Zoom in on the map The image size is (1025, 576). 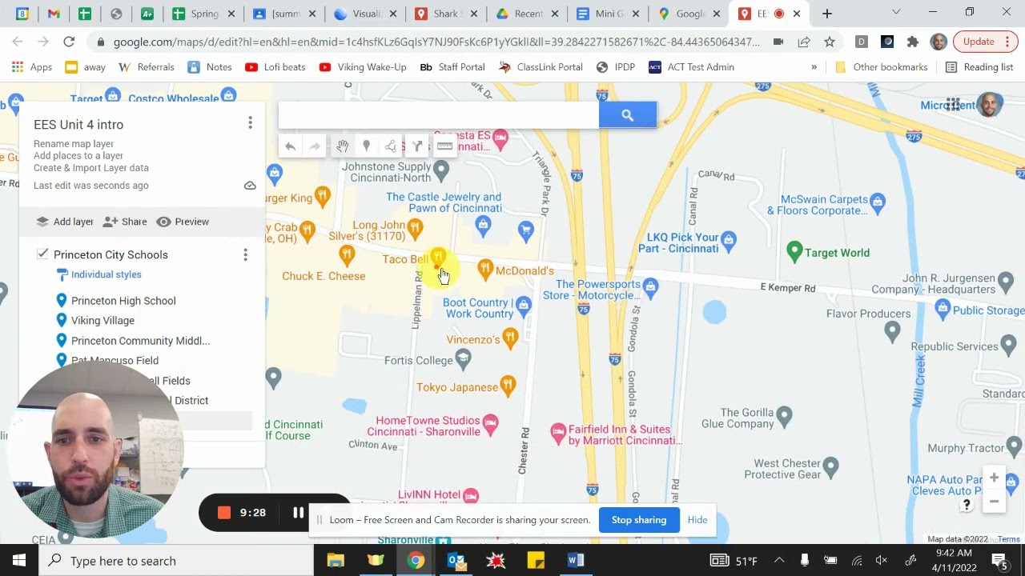[x=994, y=478]
